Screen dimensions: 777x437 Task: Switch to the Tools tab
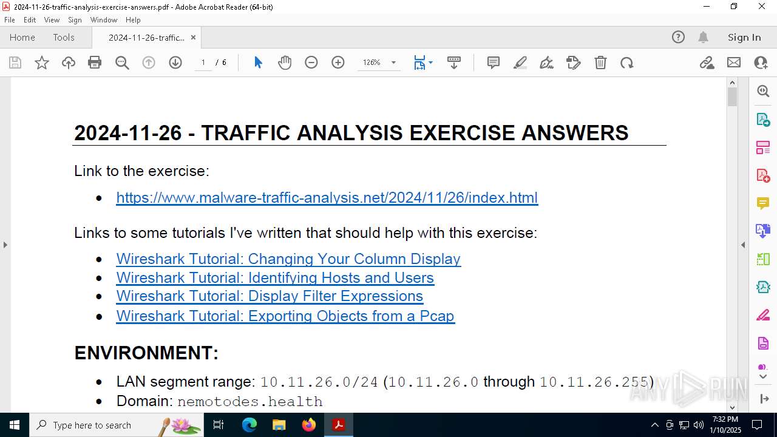point(64,37)
